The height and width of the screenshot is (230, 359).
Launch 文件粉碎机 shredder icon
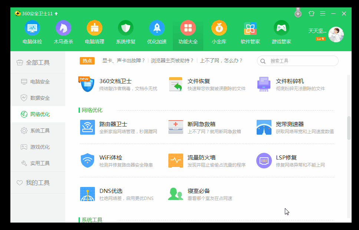[x=264, y=84]
